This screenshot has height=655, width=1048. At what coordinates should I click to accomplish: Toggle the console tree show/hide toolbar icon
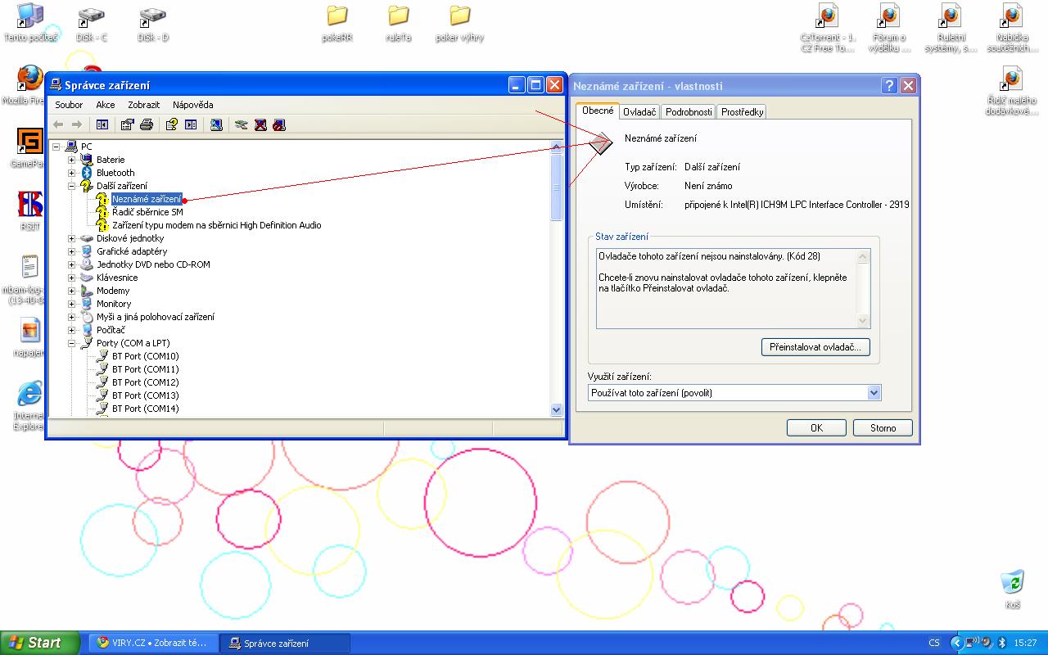(x=102, y=124)
